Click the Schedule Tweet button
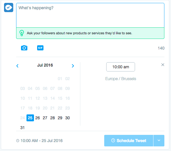Viewport: 171px width, 151px height. click(x=129, y=141)
